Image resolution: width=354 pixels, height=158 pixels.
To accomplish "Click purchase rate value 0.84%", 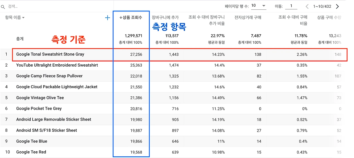I will point(302,87).
